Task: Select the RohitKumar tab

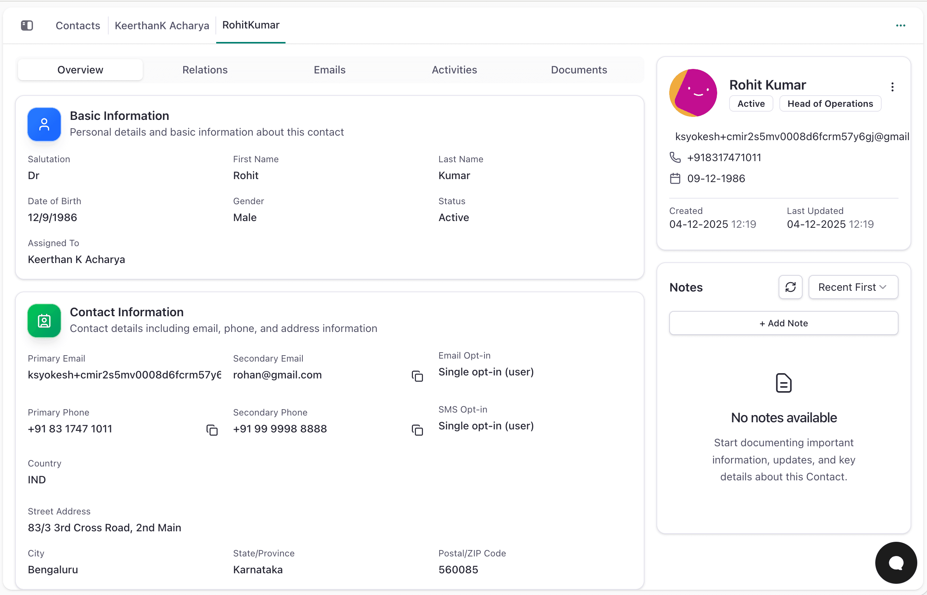Action: (251, 25)
